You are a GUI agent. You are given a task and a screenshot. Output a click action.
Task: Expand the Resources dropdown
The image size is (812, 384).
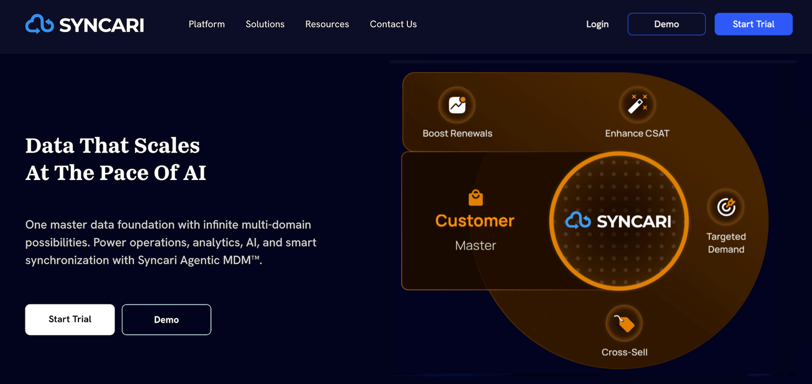(x=327, y=24)
